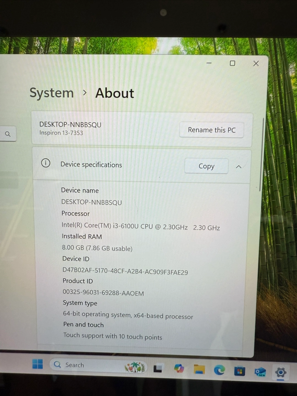Click the Device specifications header label
Image resolution: width=297 pixels, height=396 pixels.
[91, 165]
